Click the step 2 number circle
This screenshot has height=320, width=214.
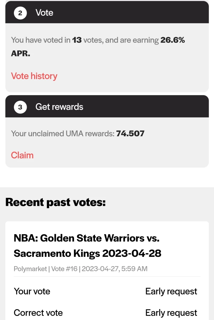pos(20,13)
